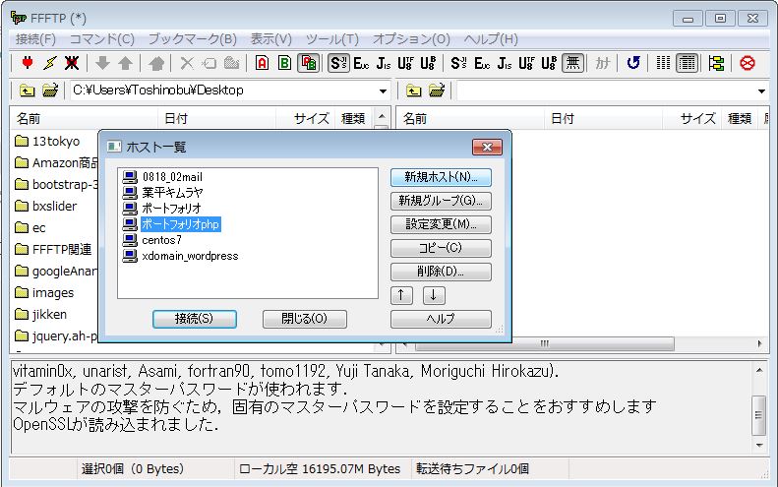This screenshot has height=487, width=778.
Task: Toggle first EUC host kanji code
Action: (x=361, y=63)
